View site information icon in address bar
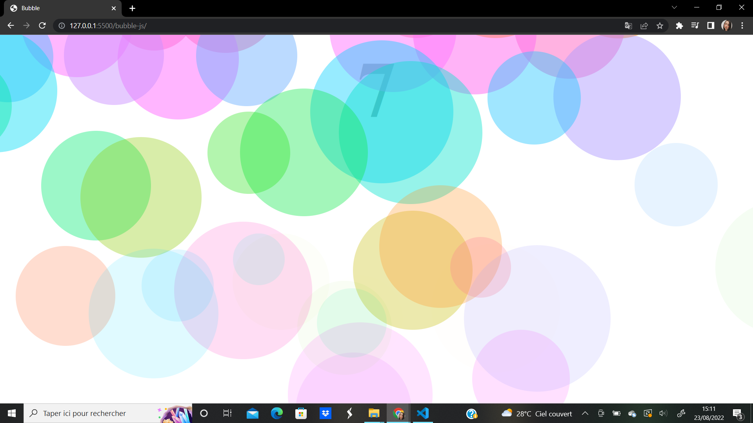This screenshot has width=753, height=423. point(61,26)
